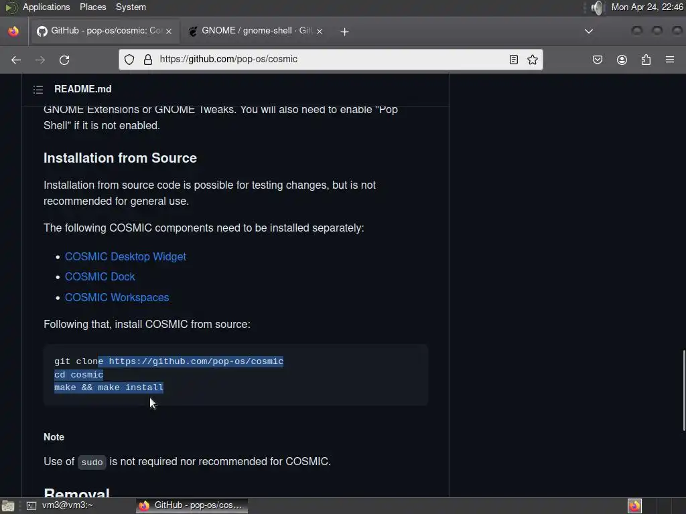Viewport: 686px width, 514px height.
Task: Bookmark this page with the star
Action: click(533, 60)
